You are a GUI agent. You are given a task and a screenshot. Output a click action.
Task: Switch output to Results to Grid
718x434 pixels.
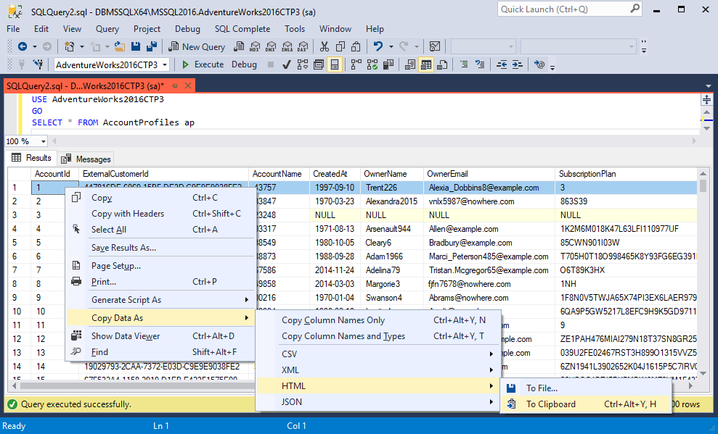426,65
